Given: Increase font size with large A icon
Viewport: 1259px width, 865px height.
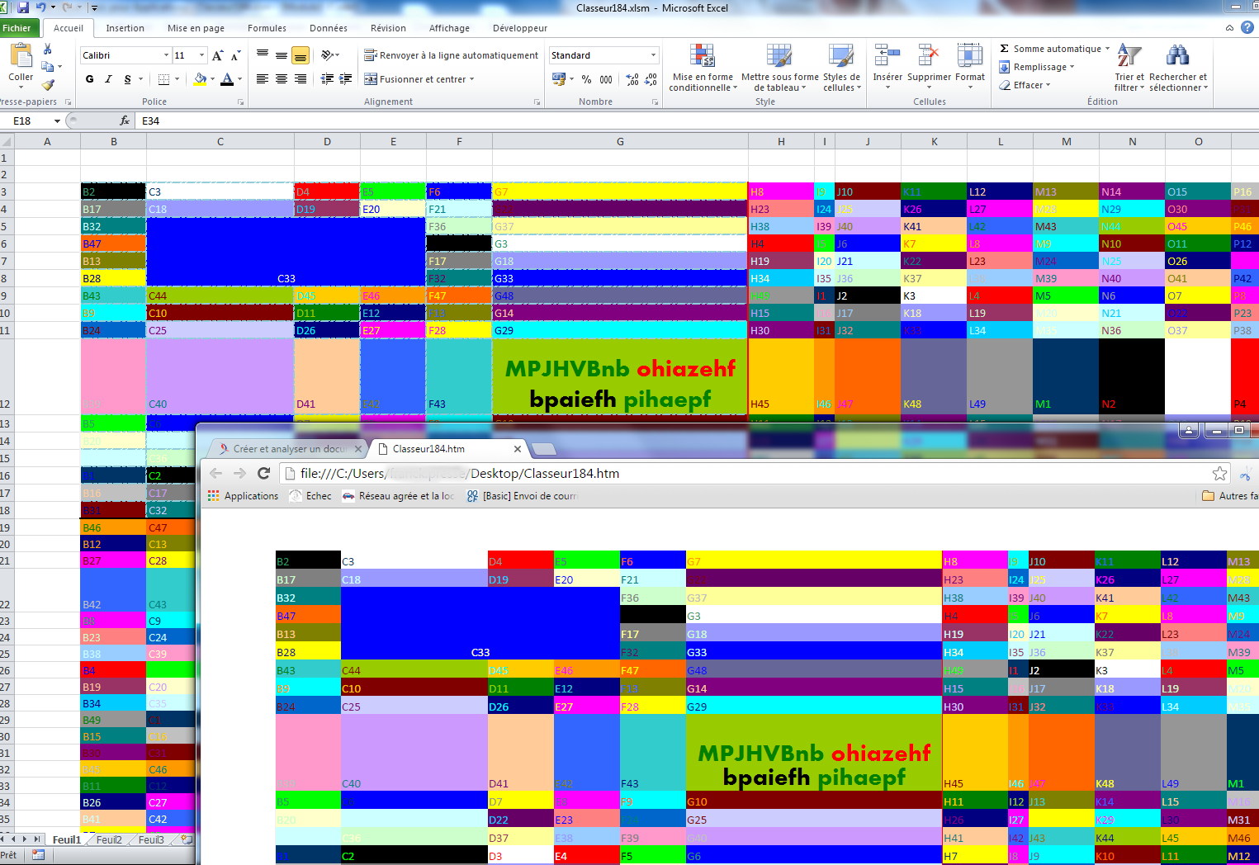Looking at the screenshot, I should point(217,55).
